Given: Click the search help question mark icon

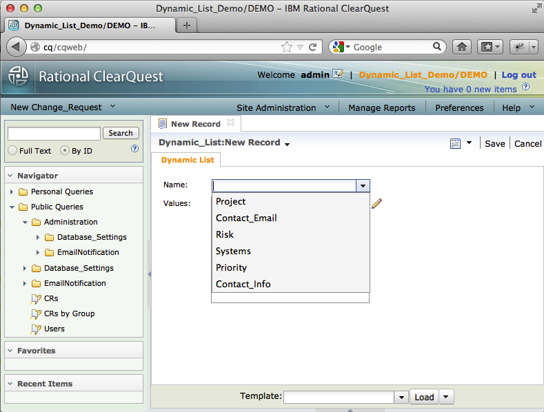Looking at the screenshot, I should point(134,149).
